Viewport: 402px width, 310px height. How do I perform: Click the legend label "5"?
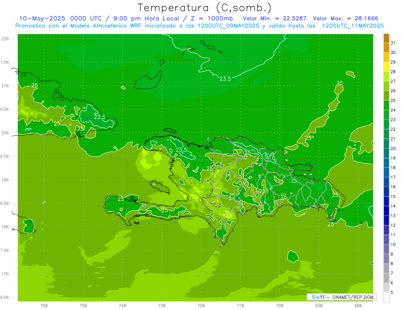tap(392, 293)
